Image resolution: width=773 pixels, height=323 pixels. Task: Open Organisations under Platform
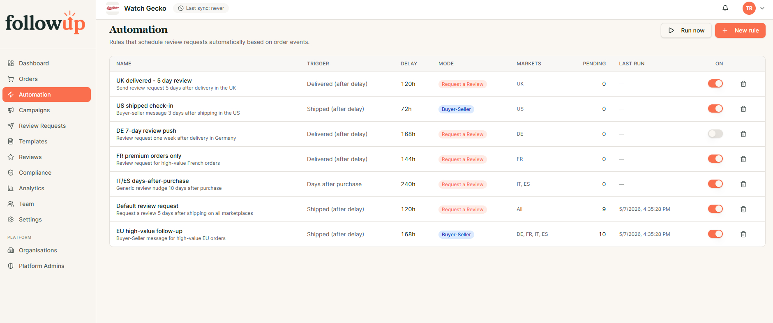(46, 250)
